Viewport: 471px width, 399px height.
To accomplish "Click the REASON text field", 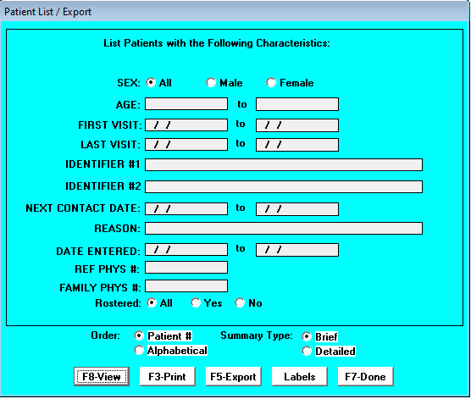I will click(x=284, y=229).
